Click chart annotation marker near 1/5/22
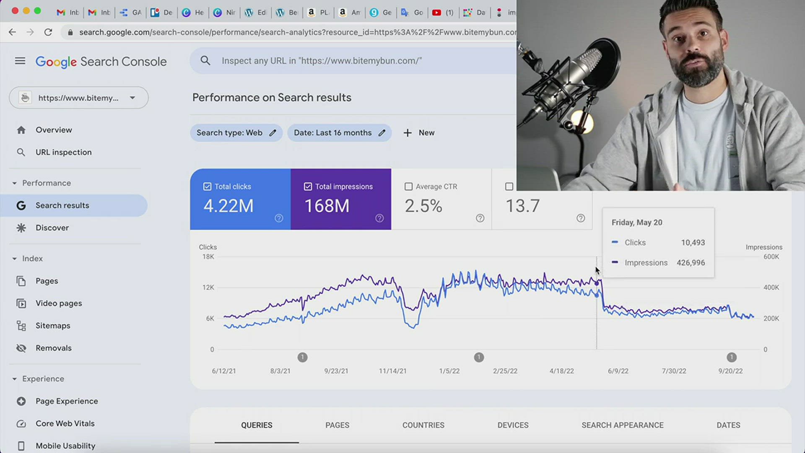 click(479, 357)
